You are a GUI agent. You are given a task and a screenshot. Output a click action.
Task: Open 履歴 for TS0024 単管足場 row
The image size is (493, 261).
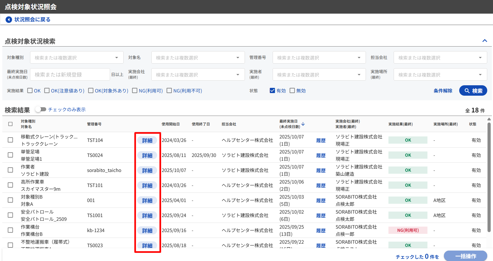pos(321,156)
